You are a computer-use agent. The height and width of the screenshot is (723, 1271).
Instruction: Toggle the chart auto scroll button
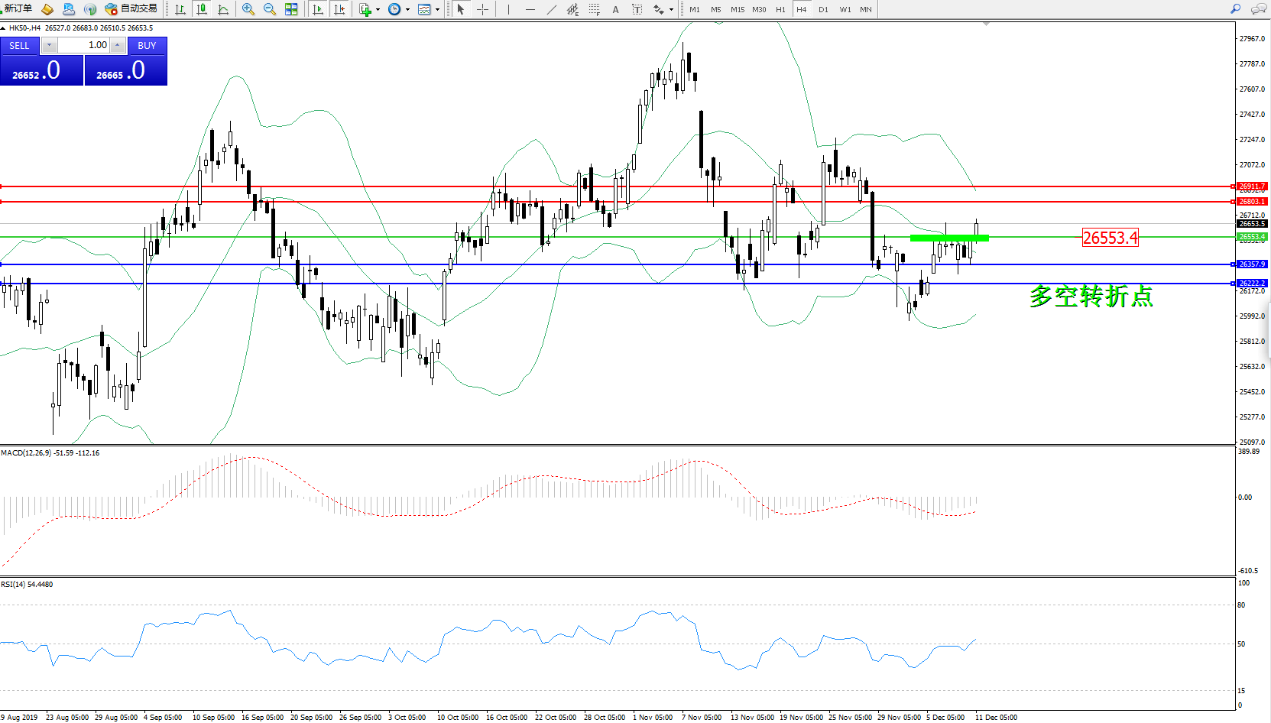[318, 9]
